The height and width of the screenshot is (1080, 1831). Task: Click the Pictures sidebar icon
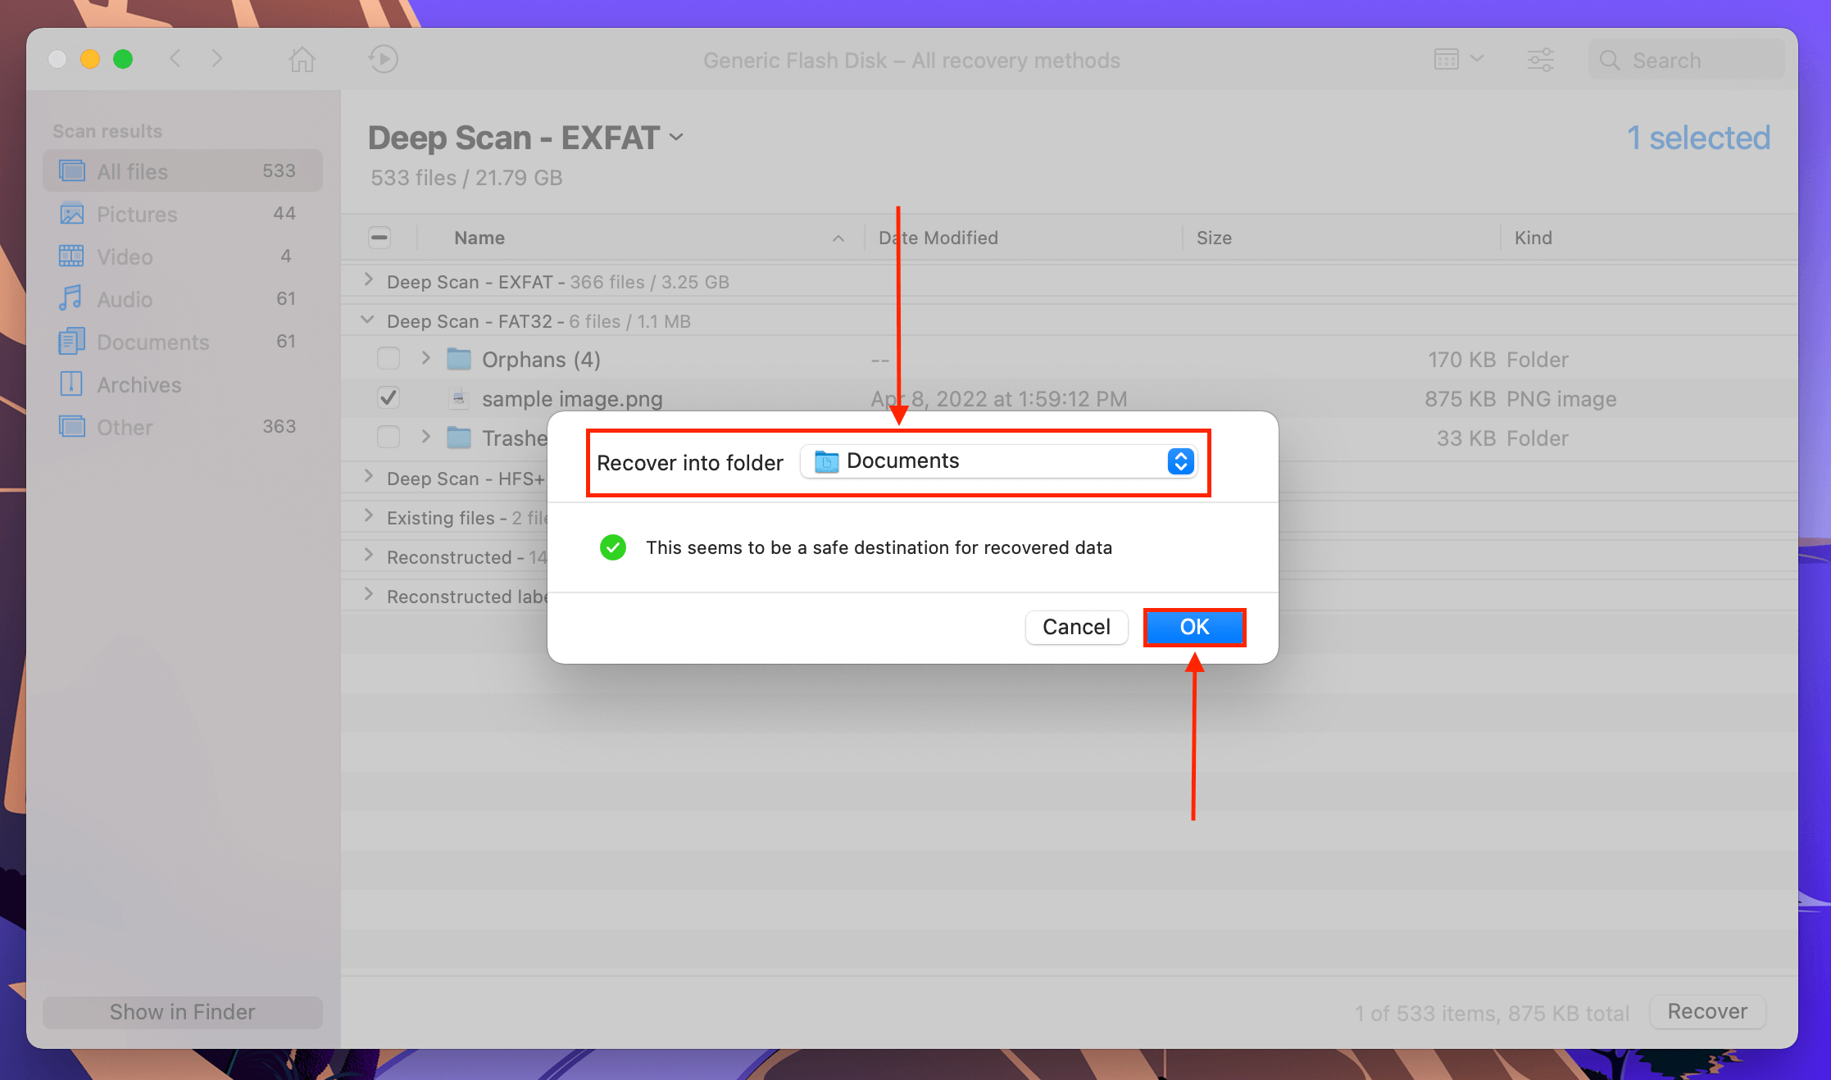71,213
